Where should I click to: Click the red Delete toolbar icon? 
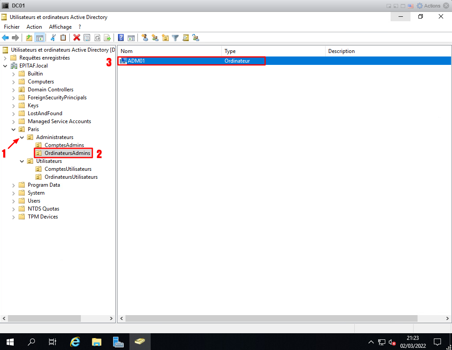[x=76, y=38]
